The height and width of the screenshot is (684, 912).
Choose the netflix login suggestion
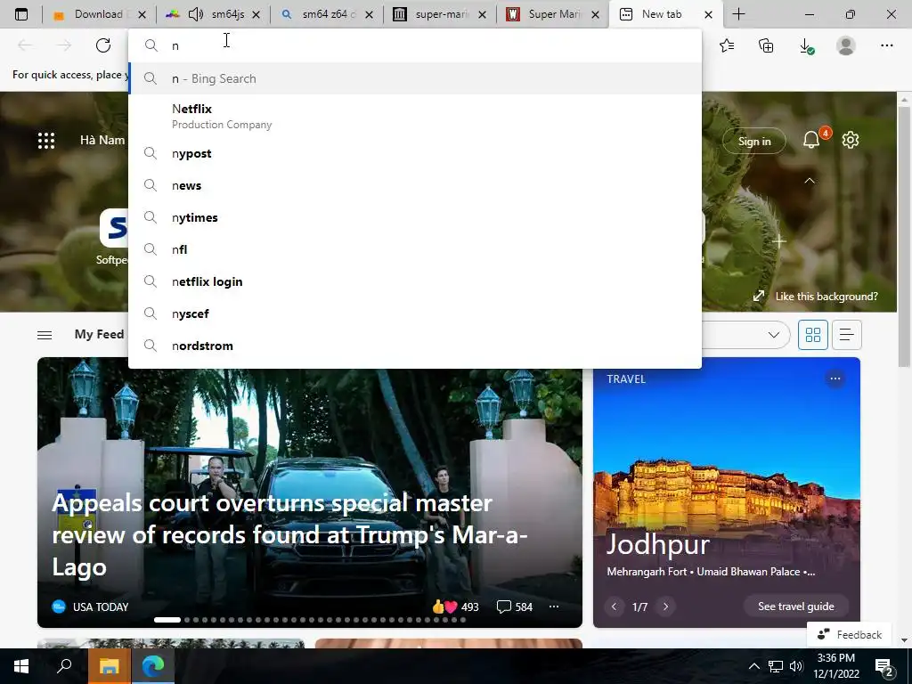tap(415, 281)
